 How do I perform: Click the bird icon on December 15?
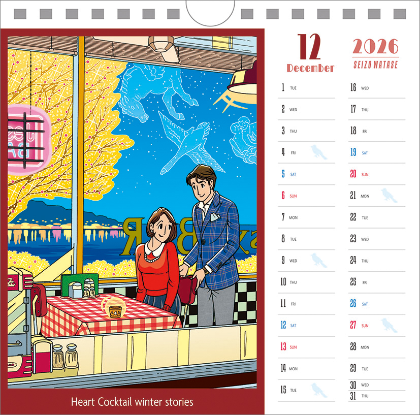[x=319, y=390]
